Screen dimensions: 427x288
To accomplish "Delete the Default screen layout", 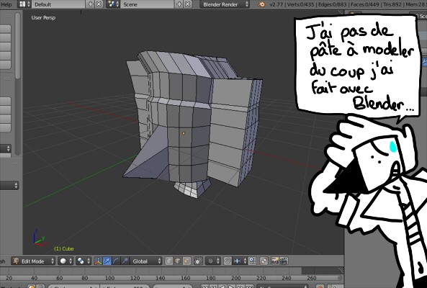I will pos(99,4).
